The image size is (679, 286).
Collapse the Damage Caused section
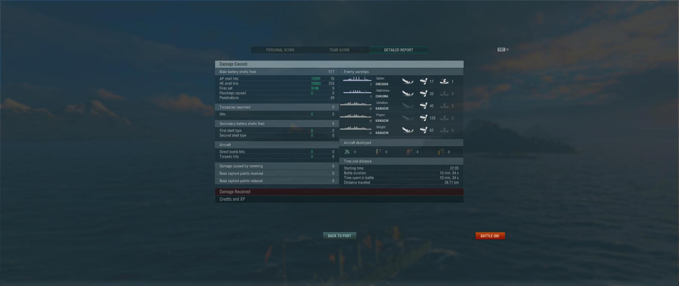coord(339,64)
